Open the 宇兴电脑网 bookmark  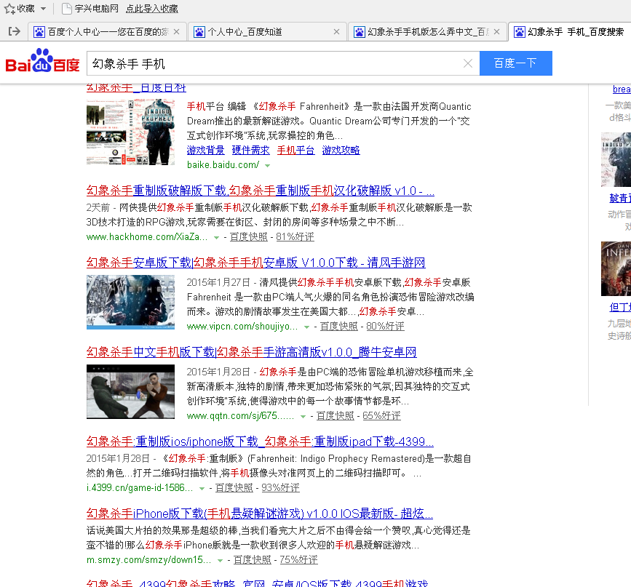90,9
